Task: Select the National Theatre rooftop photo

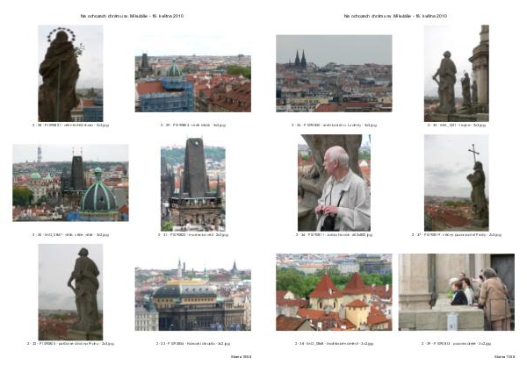Action: (192, 295)
